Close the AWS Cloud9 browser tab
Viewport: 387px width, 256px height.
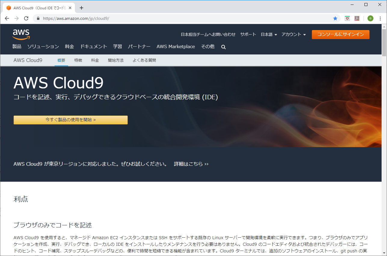pyautogui.click(x=70, y=8)
